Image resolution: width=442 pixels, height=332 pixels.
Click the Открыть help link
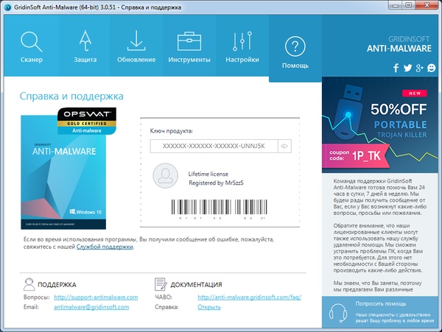tap(209, 307)
